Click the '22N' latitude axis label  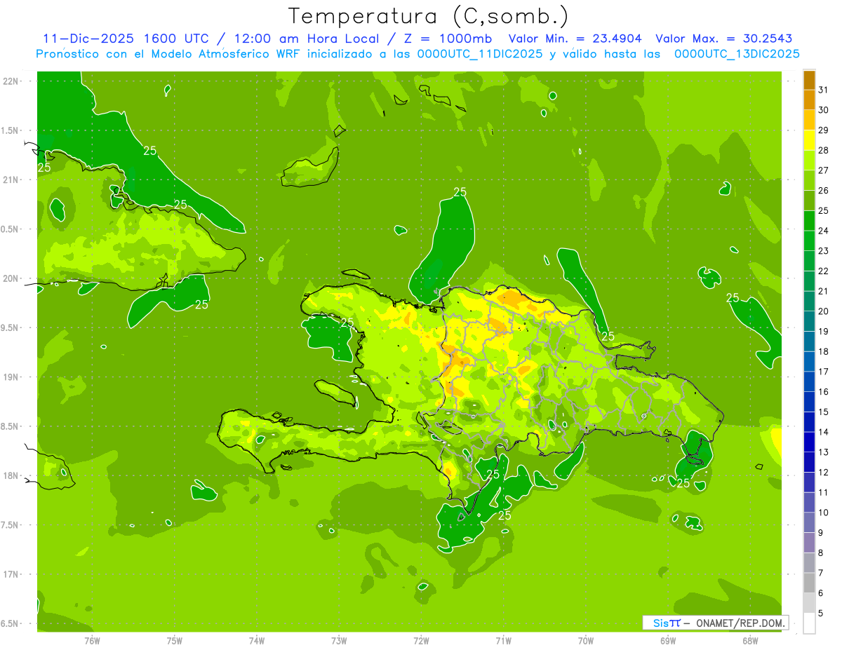click(11, 81)
